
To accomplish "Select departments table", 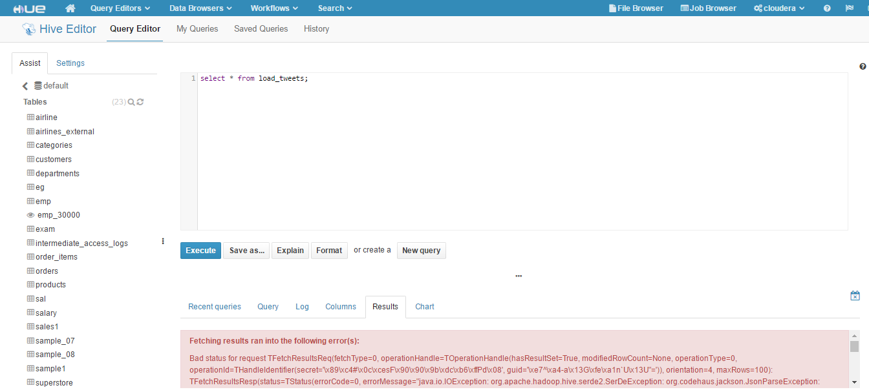I will (58, 174).
